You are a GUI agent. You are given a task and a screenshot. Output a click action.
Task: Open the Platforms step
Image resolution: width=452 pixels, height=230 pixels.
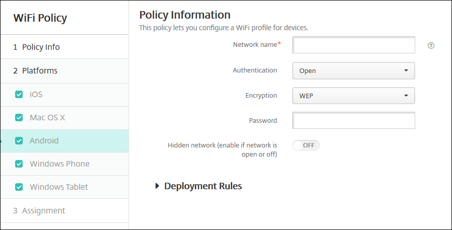point(39,70)
